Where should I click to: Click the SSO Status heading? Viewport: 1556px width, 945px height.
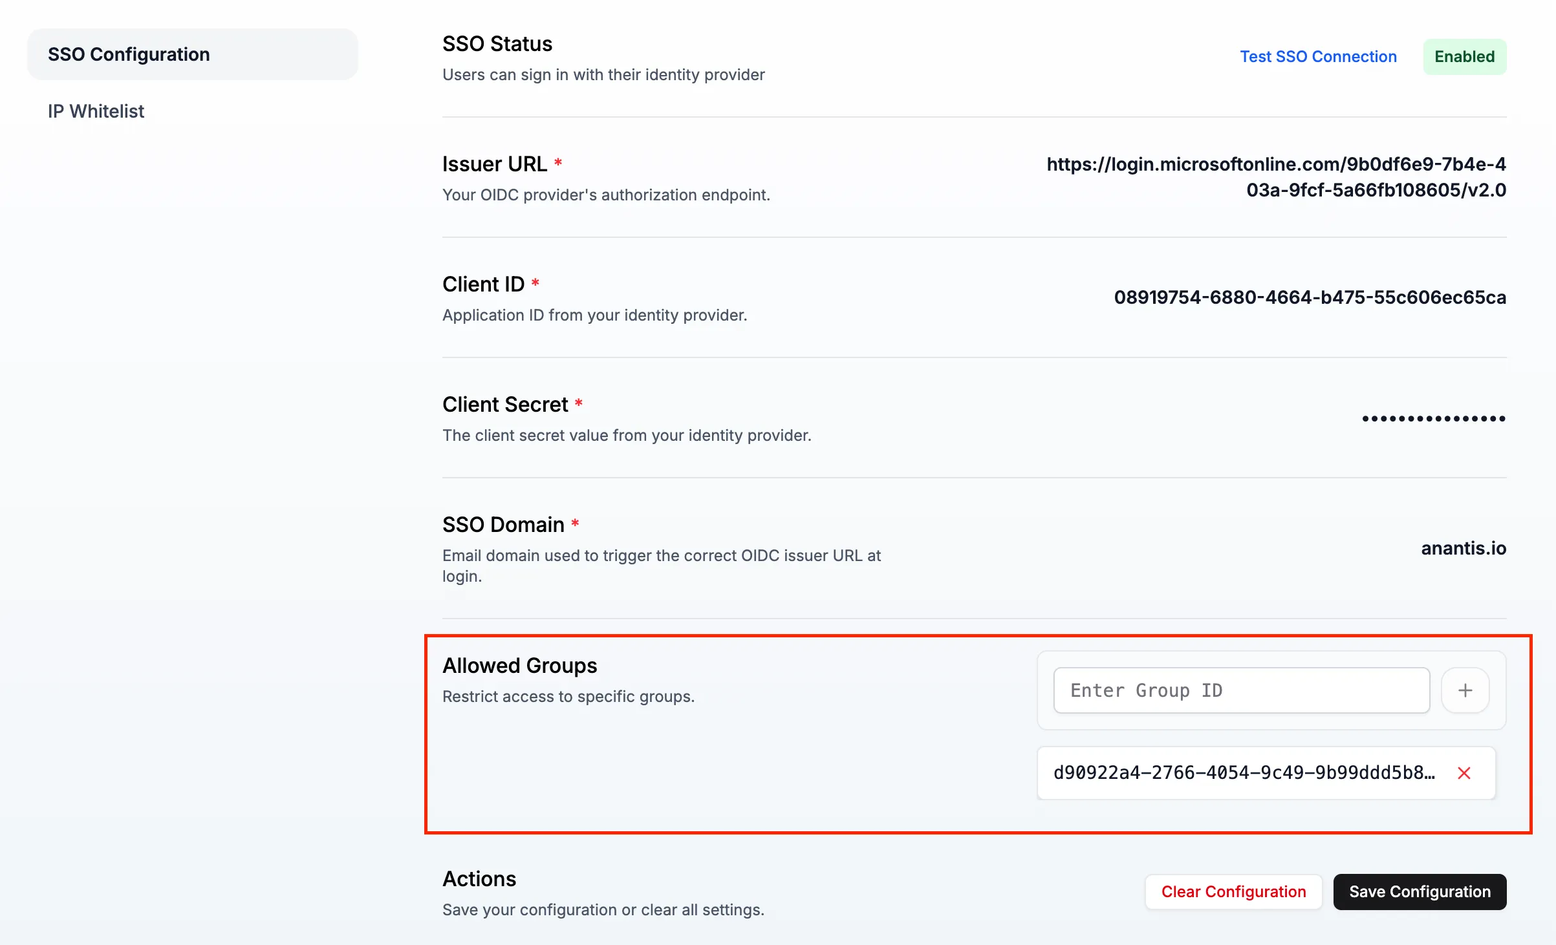(497, 43)
